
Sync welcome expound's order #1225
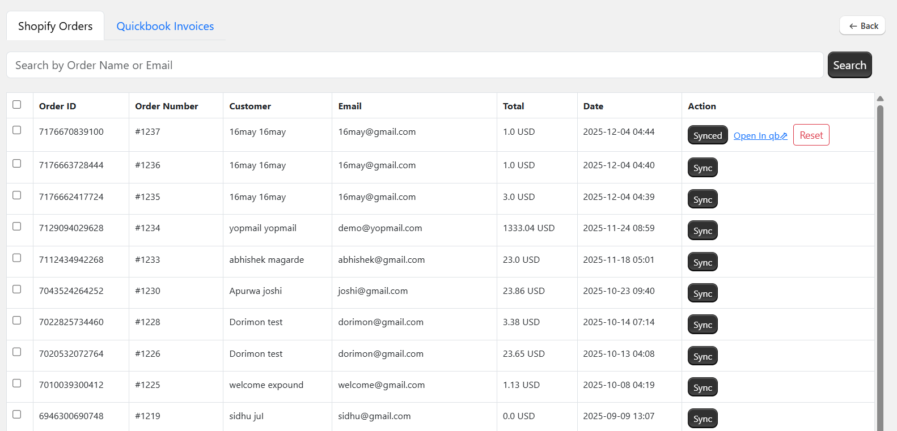703,388
